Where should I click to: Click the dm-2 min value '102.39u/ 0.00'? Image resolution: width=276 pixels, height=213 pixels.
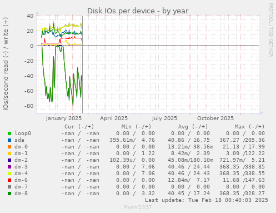pos(132,160)
